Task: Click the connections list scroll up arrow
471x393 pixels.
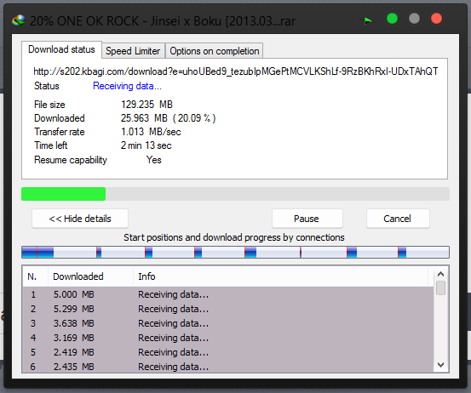Action: point(440,274)
